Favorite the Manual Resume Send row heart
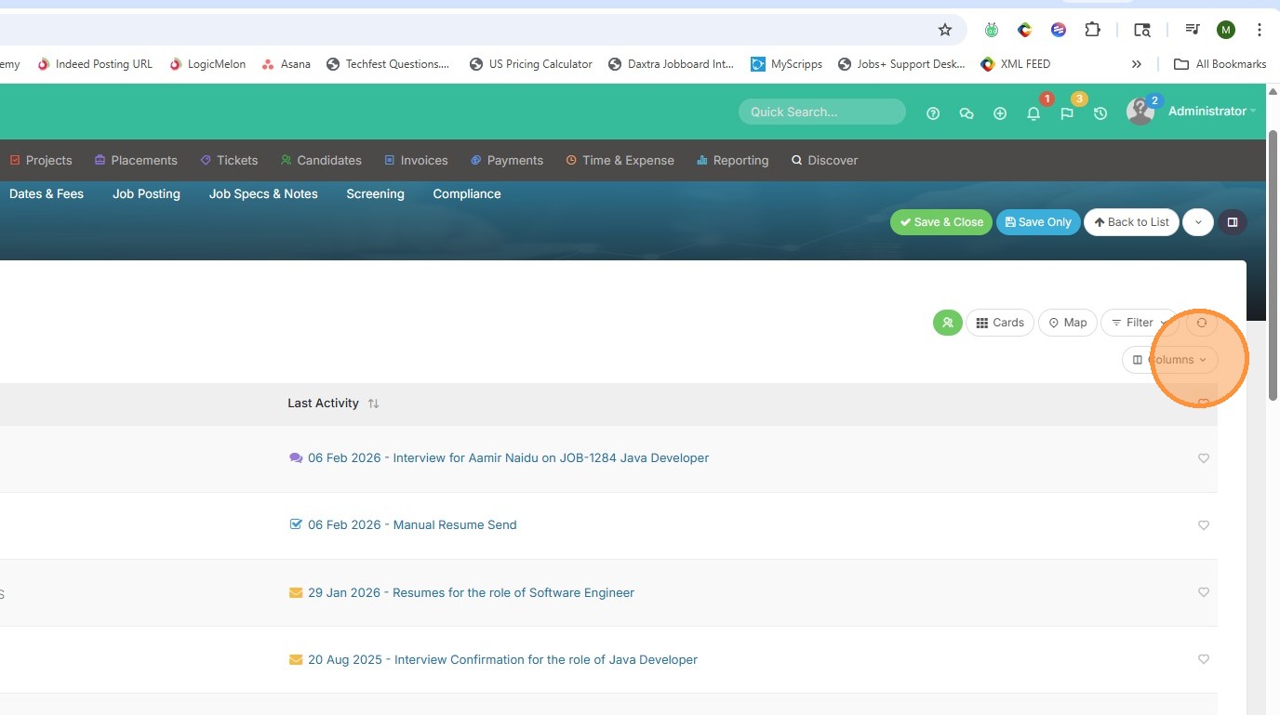This screenshot has height=715, width=1280. pos(1203,525)
